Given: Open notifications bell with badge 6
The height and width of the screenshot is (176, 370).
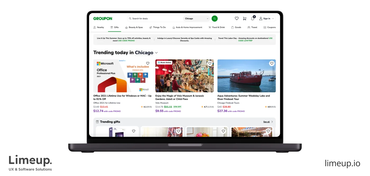Looking at the screenshot, I should [253, 18].
